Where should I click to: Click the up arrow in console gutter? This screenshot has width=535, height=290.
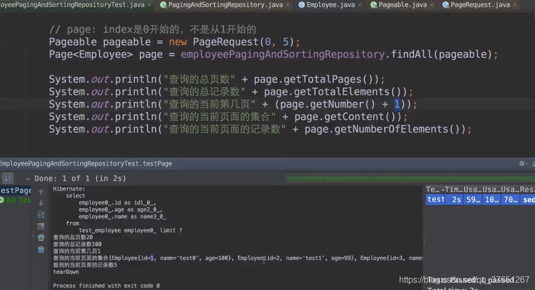[41, 192]
